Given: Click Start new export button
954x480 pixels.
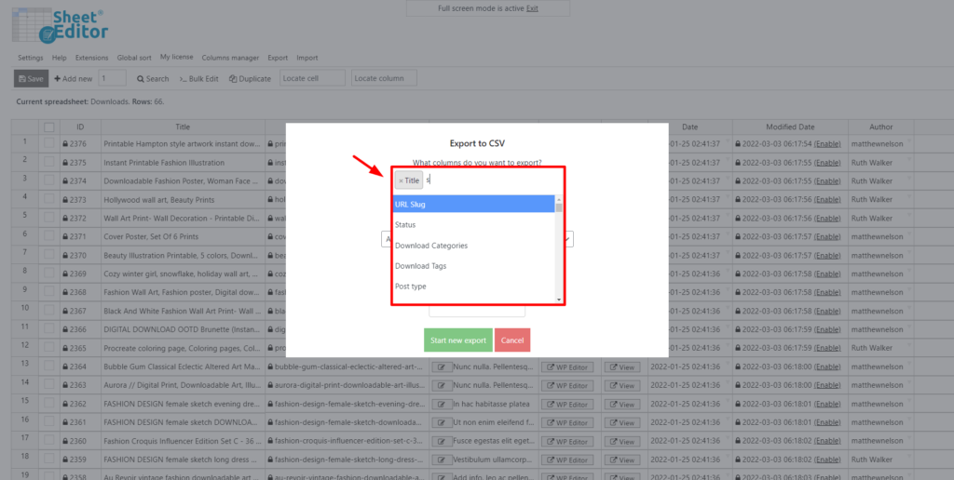Looking at the screenshot, I should [458, 340].
